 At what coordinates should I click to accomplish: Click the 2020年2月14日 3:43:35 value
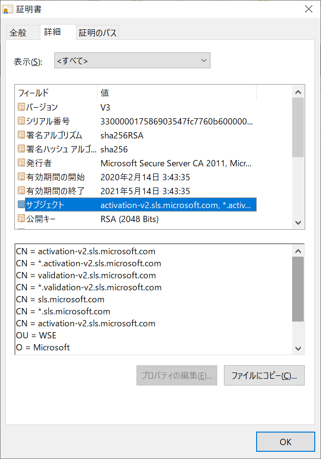click(x=145, y=177)
